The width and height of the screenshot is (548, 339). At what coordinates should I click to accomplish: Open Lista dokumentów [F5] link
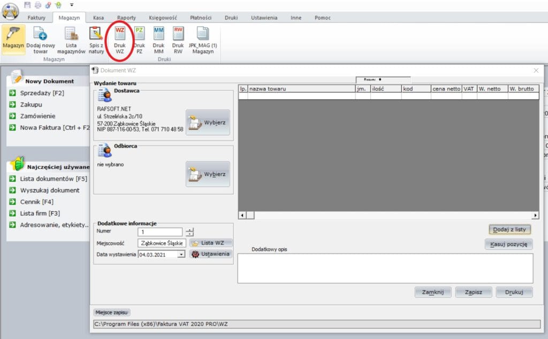[53, 178]
